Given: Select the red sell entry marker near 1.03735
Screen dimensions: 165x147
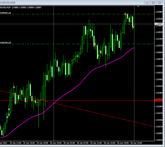Looking at the screenshot, I should 95,44.
